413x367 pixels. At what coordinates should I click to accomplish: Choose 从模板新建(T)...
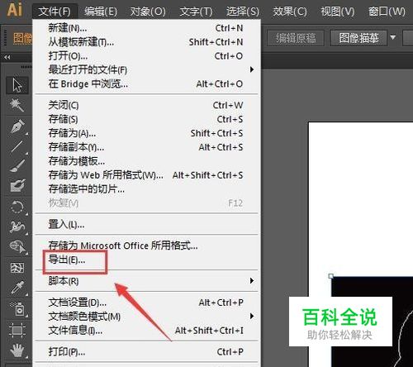[x=146, y=42]
